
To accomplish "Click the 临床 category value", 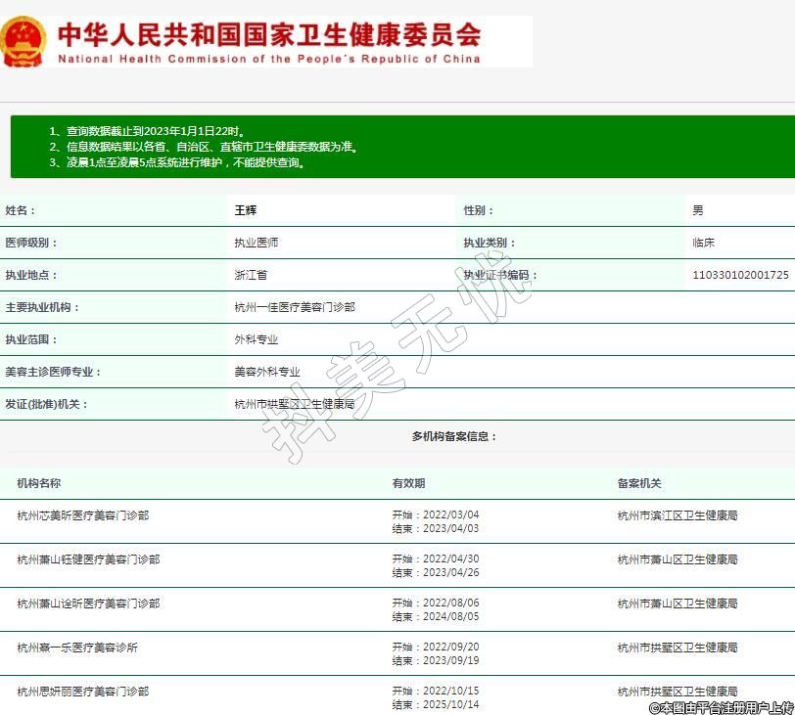I will pos(703,243).
